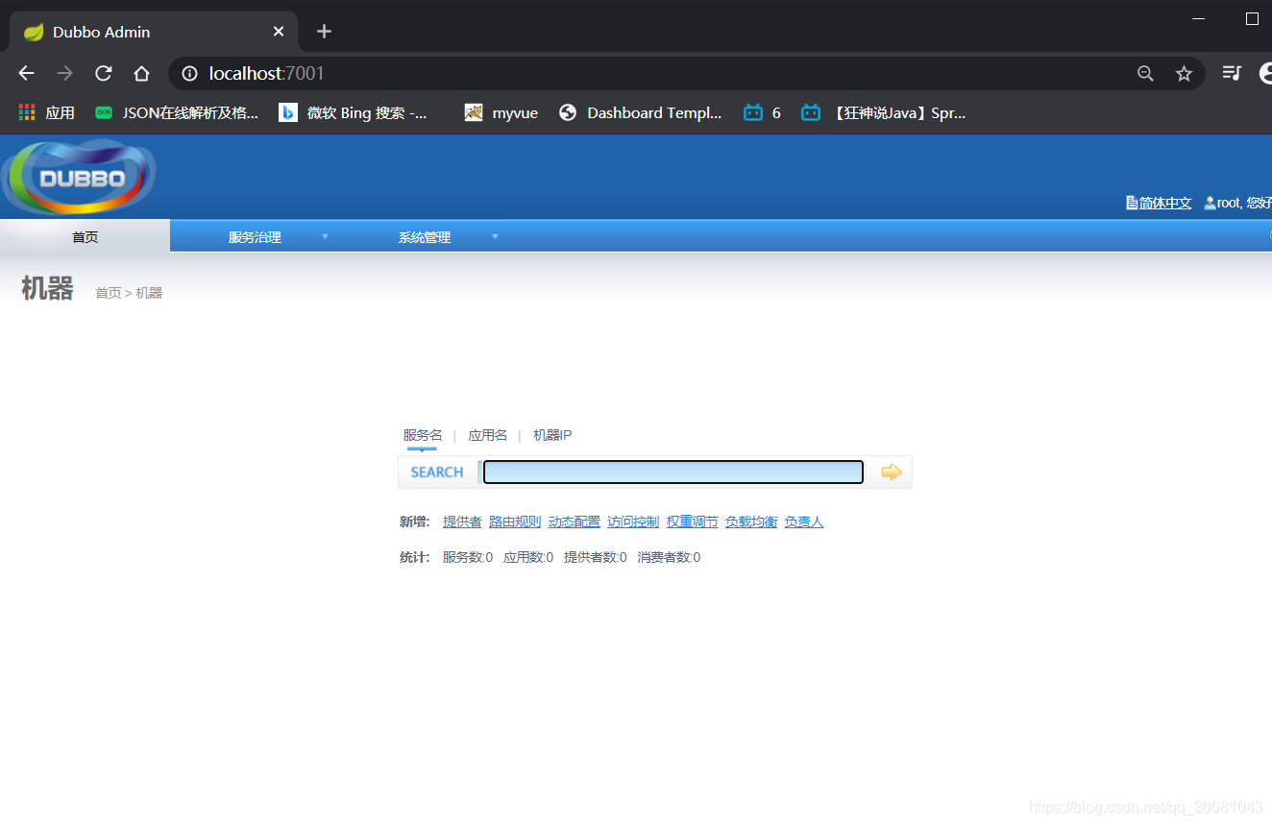Click the browser Back arrow

[x=26, y=73]
